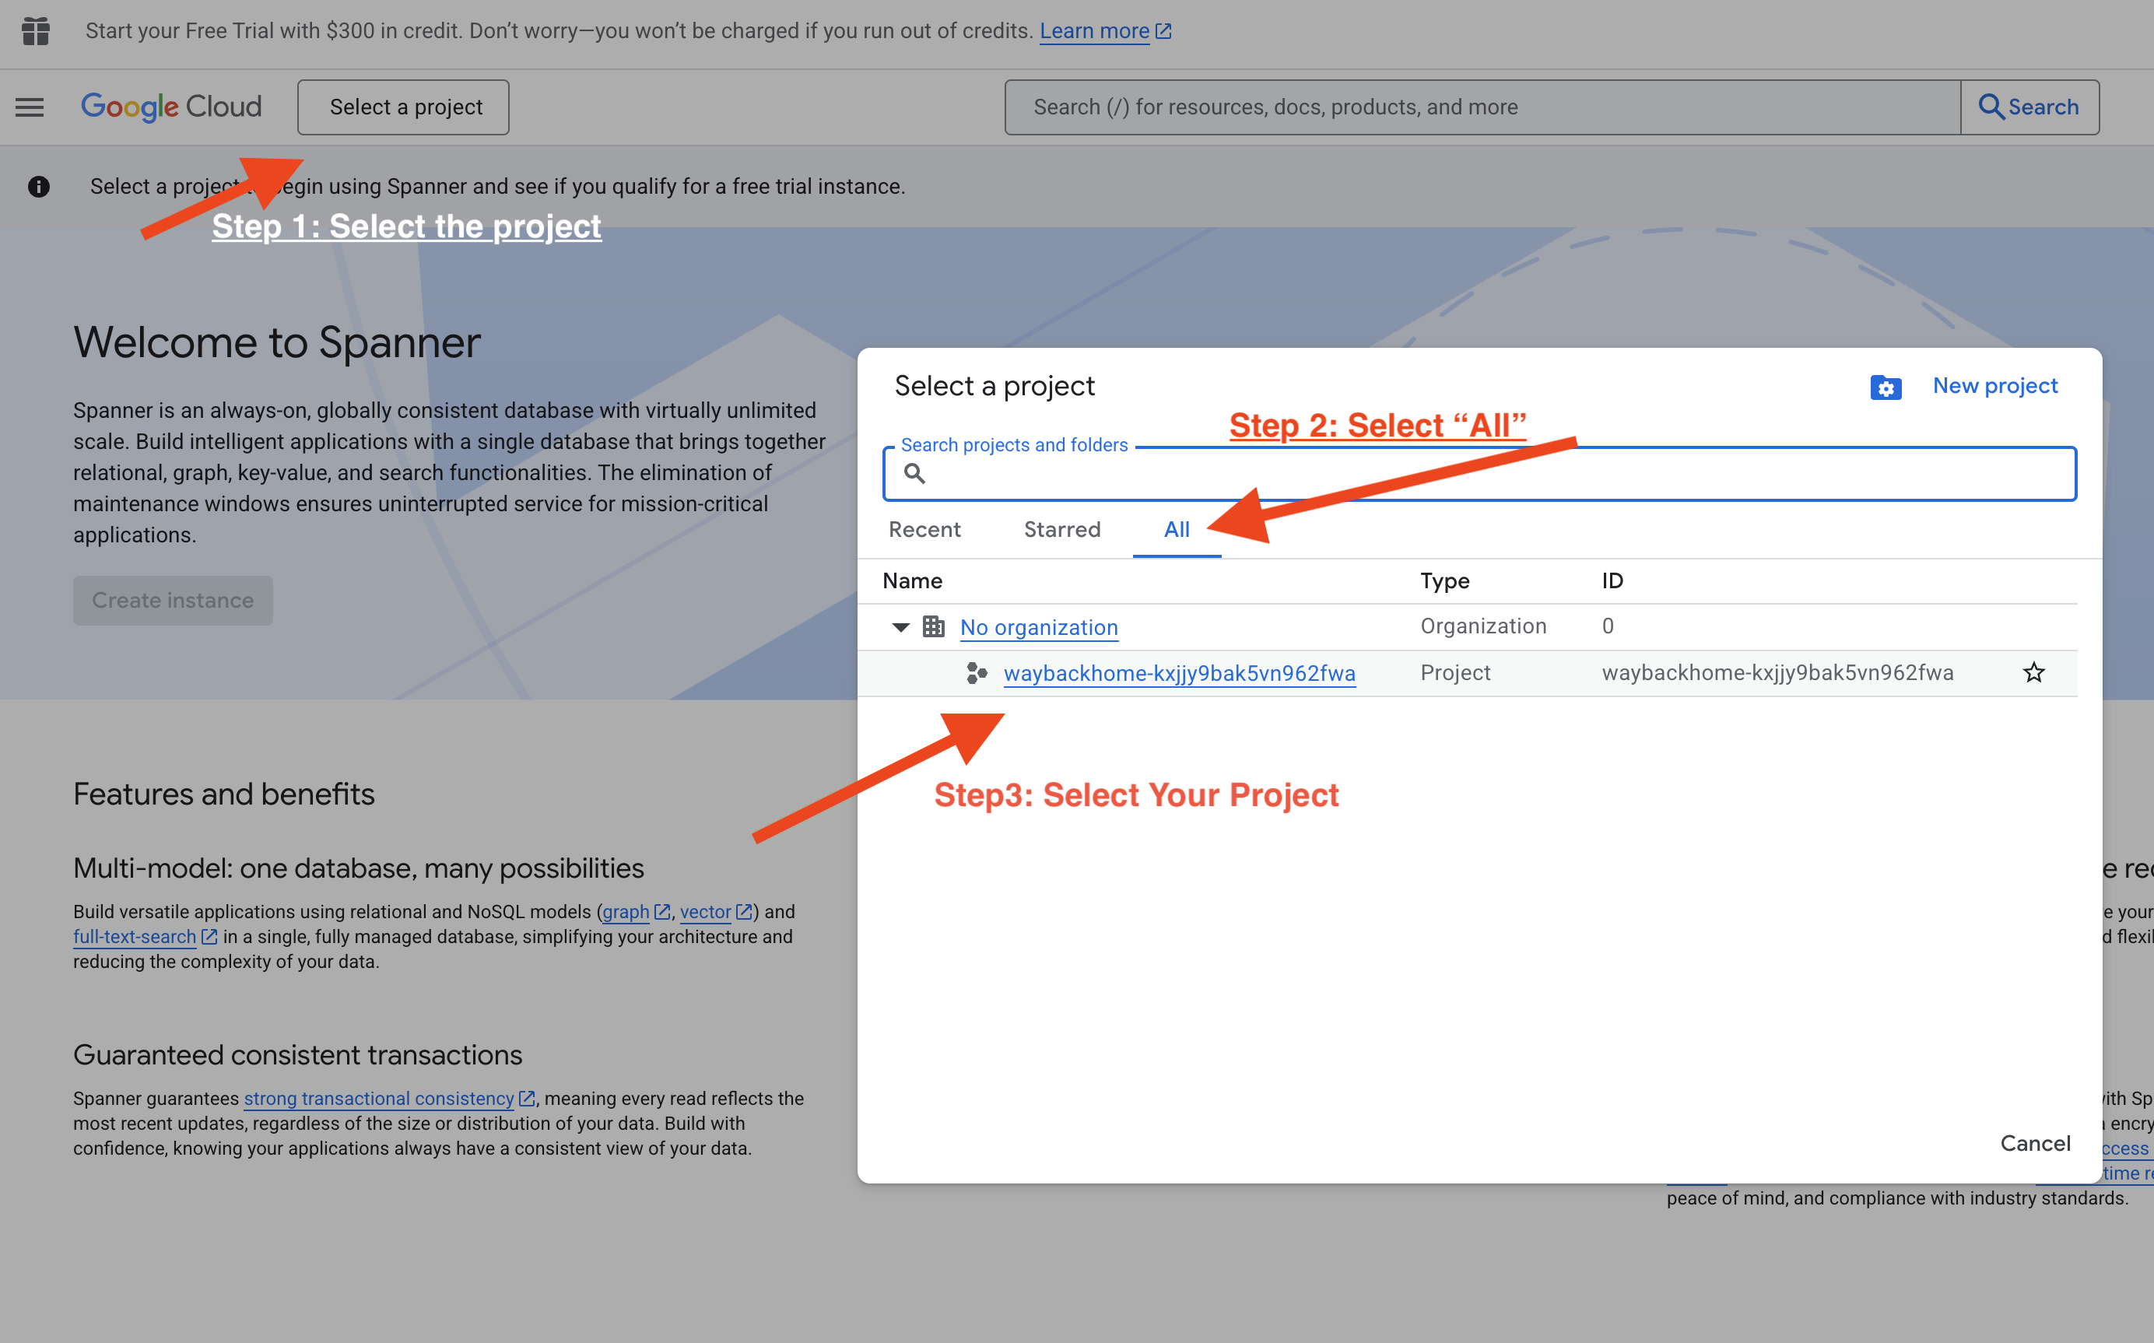Screen dimensions: 2154x1343
Task: Click the organization building icon
Action: (934, 626)
